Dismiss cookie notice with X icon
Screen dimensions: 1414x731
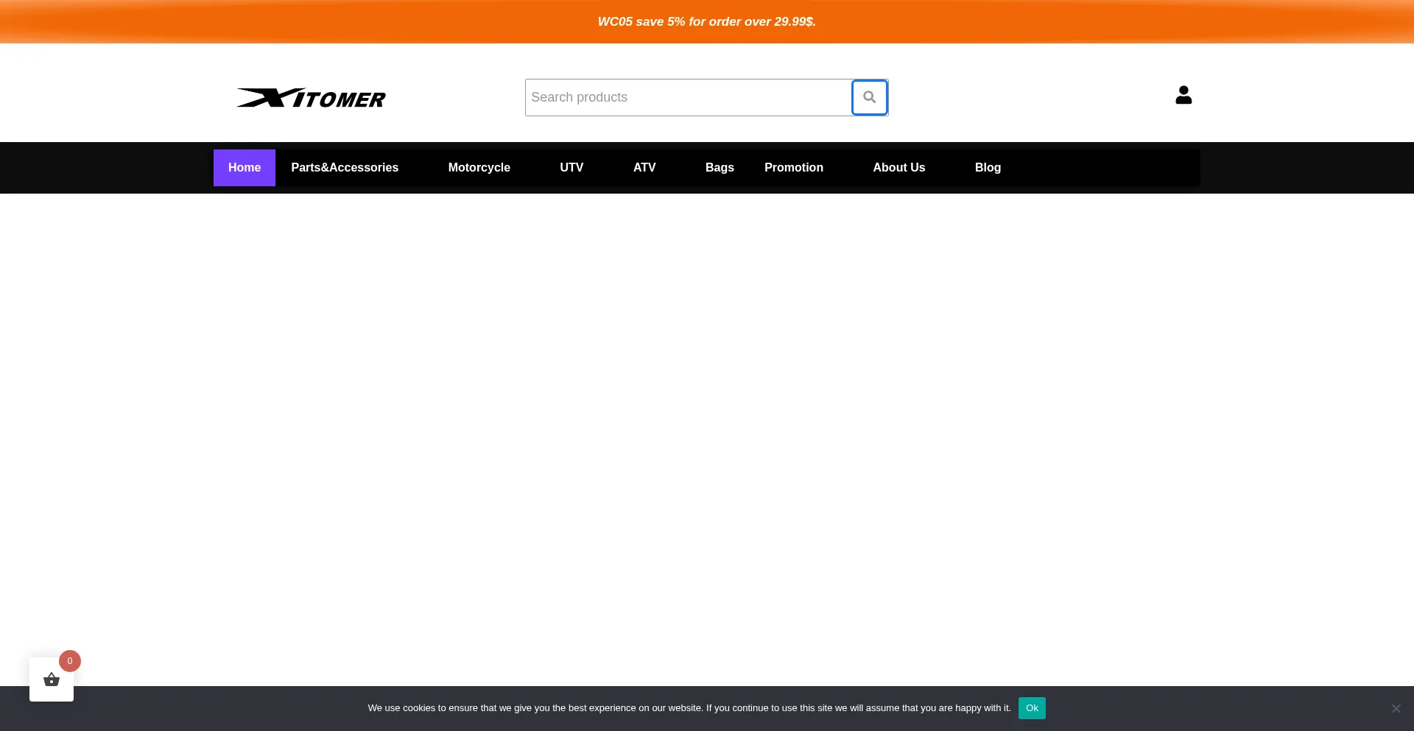pyautogui.click(x=1396, y=708)
